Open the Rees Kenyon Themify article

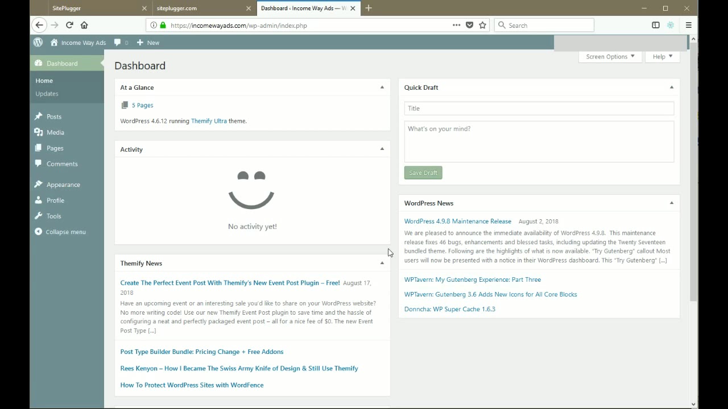coord(239,368)
